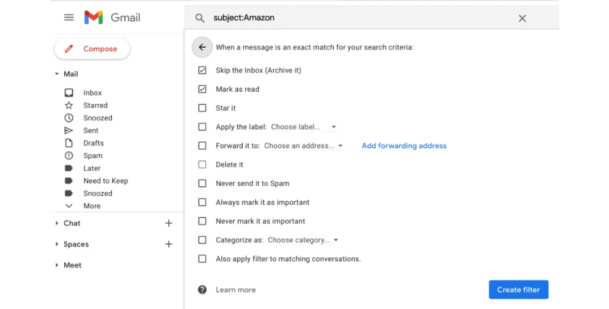The width and height of the screenshot is (609, 309).
Task: Click the Inbox tray icon
Action: point(69,92)
